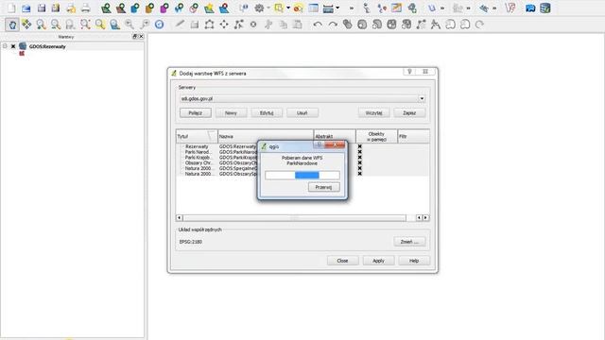
Task: Click the Nowy server button
Action: [x=231, y=113]
